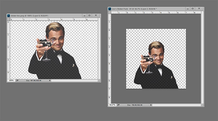Image resolution: width=218 pixels, height=121 pixels.
Task: Click the resize grip of Leo's Sticker Pack window
Action: point(202,105)
